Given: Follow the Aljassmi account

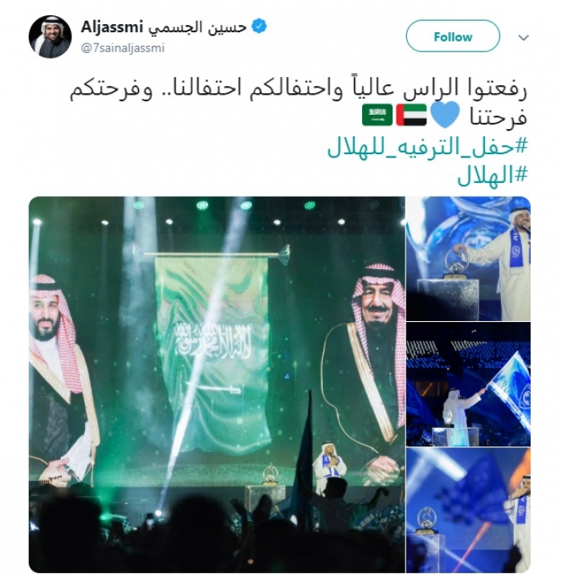Looking at the screenshot, I should [453, 36].
